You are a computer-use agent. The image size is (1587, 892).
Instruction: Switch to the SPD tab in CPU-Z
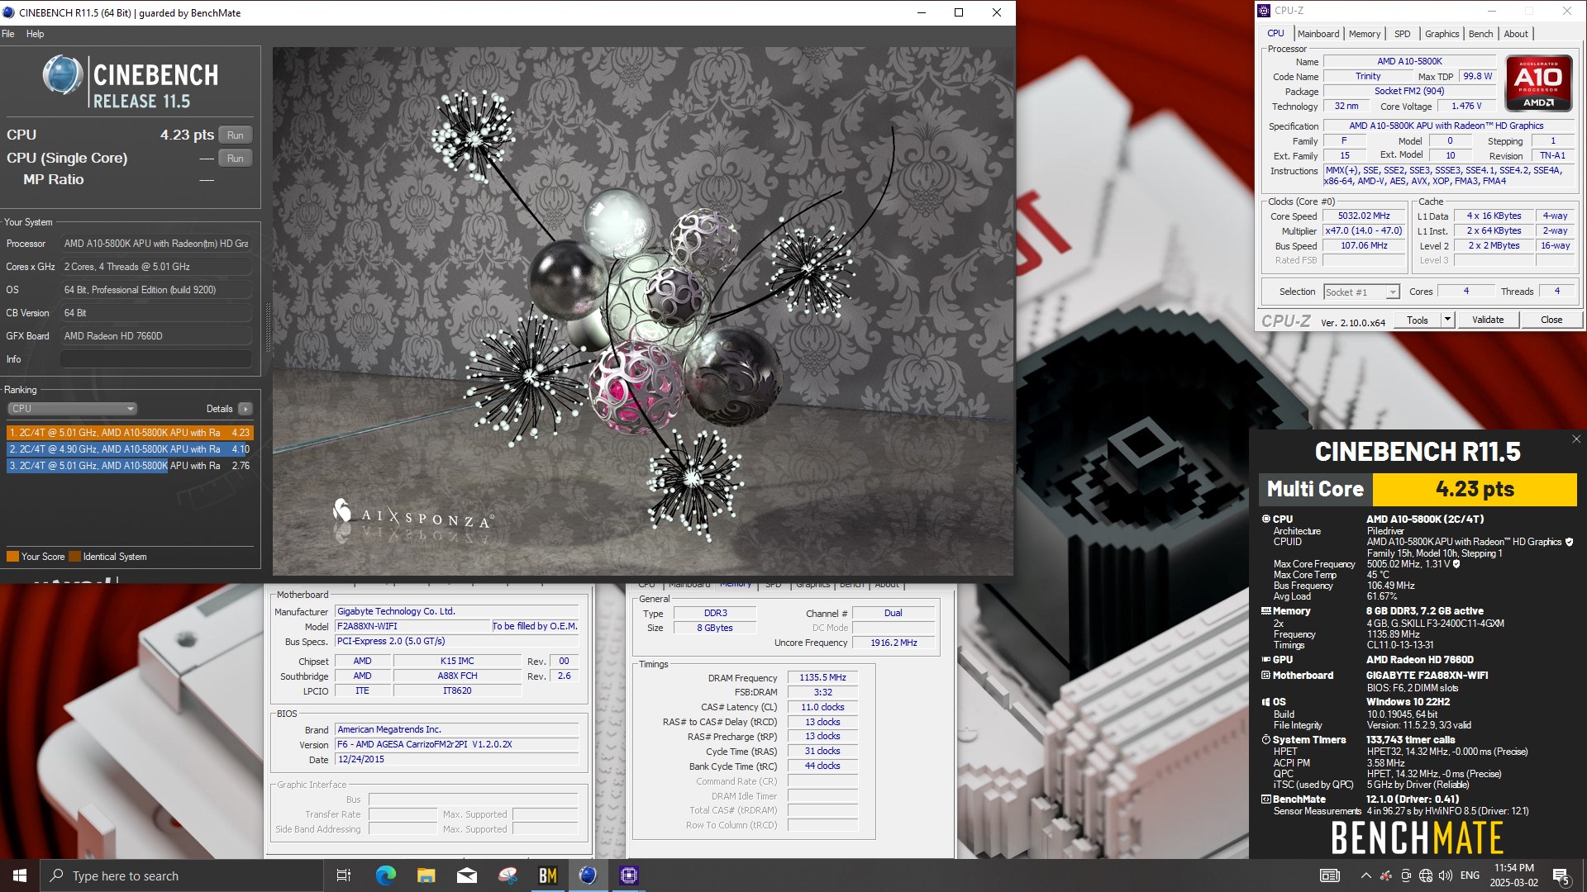(1403, 34)
